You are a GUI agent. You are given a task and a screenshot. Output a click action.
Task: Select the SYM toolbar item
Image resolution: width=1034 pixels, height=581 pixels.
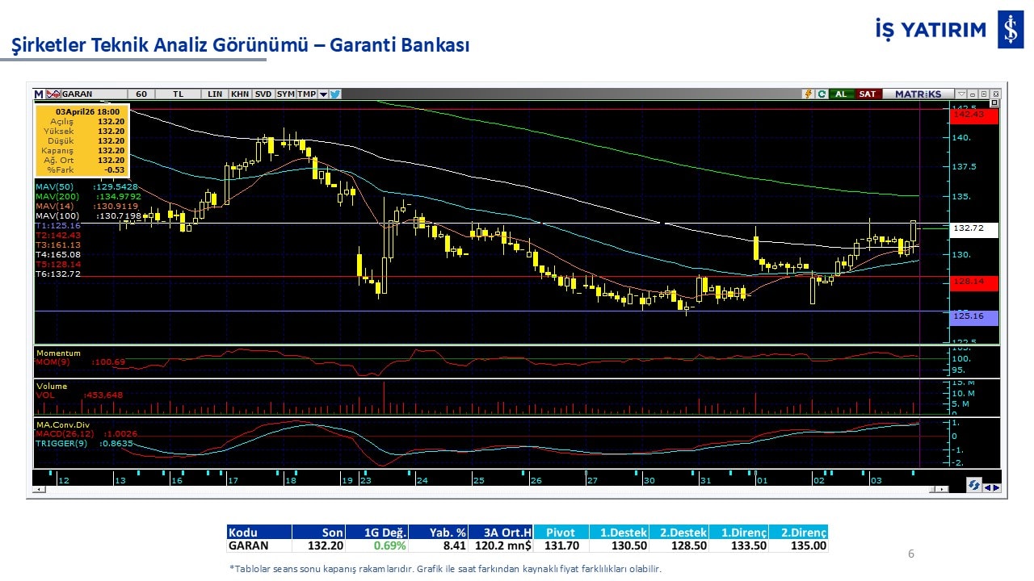(x=285, y=94)
